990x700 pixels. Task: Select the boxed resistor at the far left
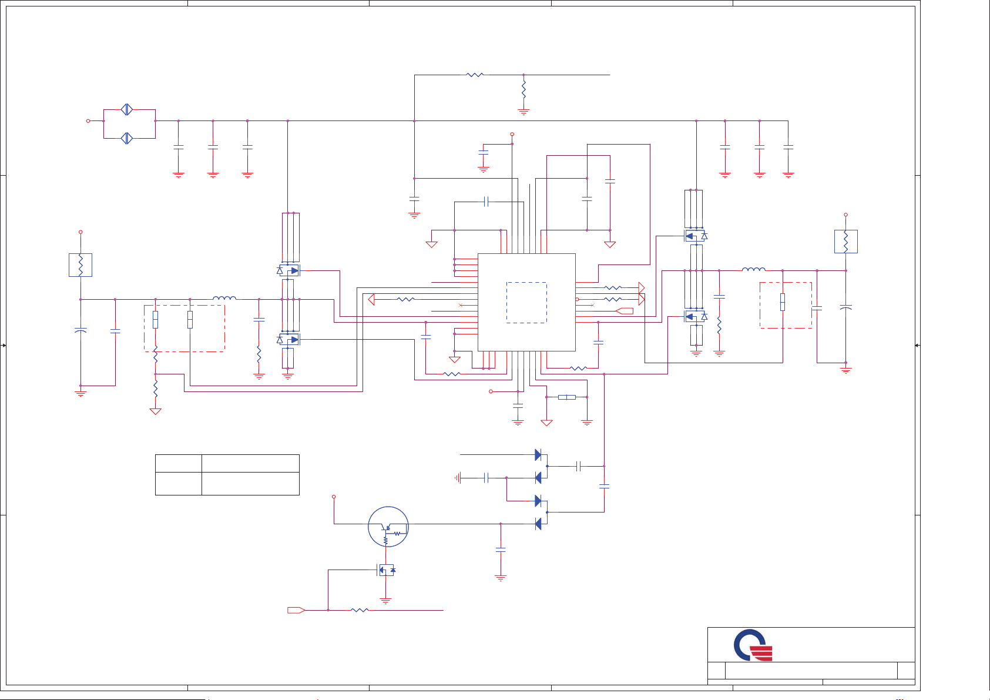coord(80,265)
